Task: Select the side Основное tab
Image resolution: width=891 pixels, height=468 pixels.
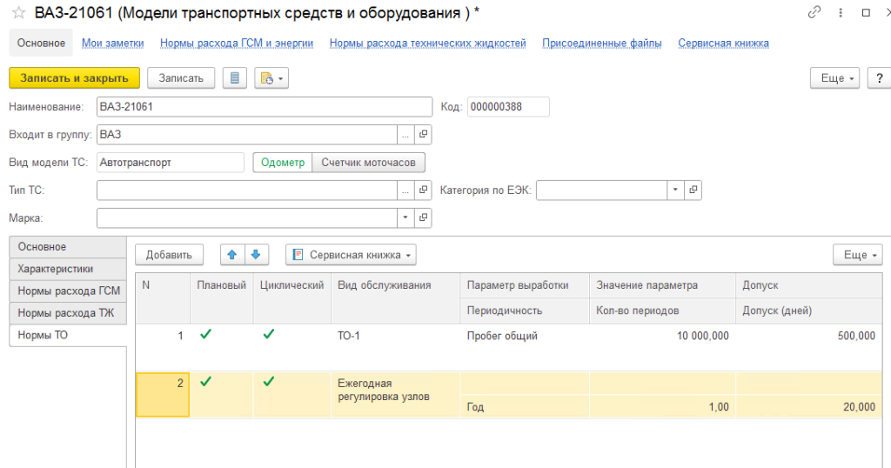Action: click(x=68, y=247)
